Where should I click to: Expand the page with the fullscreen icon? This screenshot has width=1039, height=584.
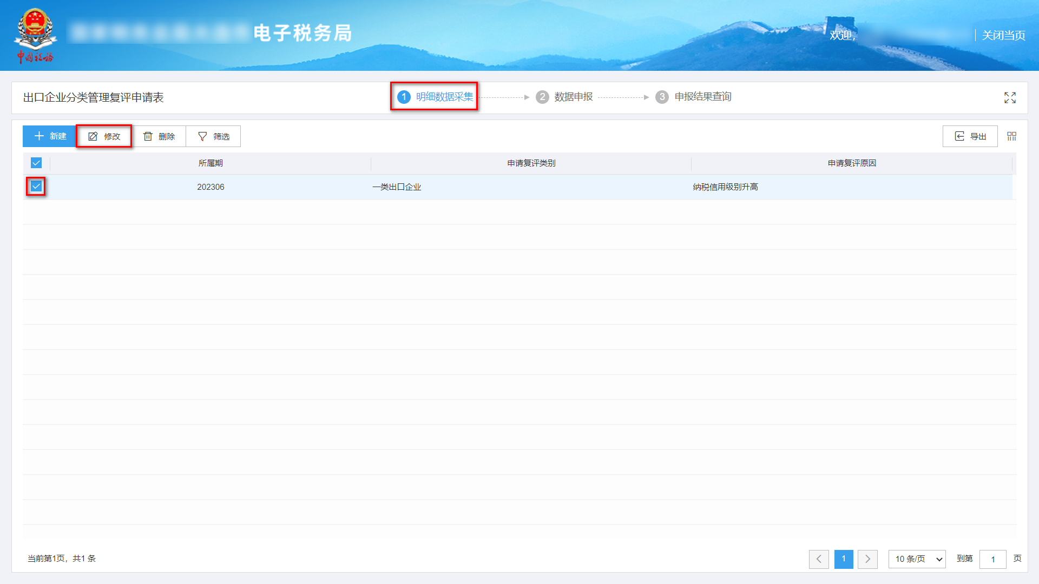click(1010, 98)
